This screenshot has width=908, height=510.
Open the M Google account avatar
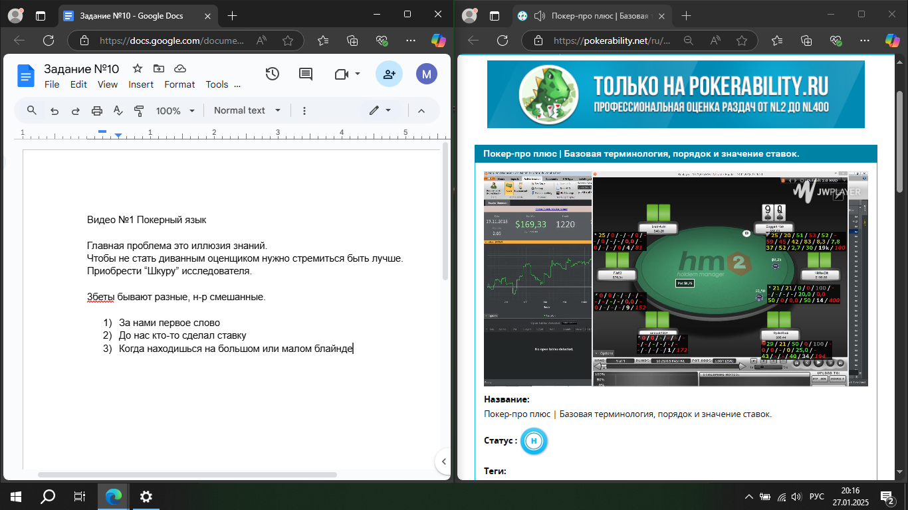click(x=427, y=74)
